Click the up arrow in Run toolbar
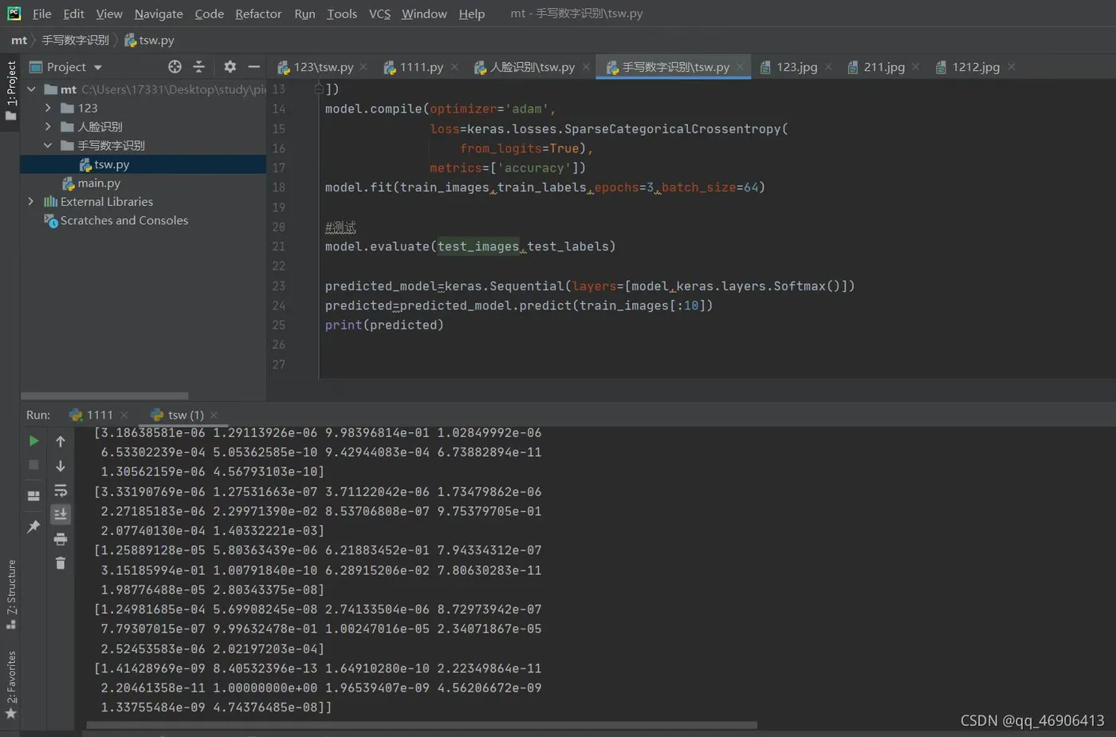Image resolution: width=1116 pixels, height=737 pixels. click(61, 441)
